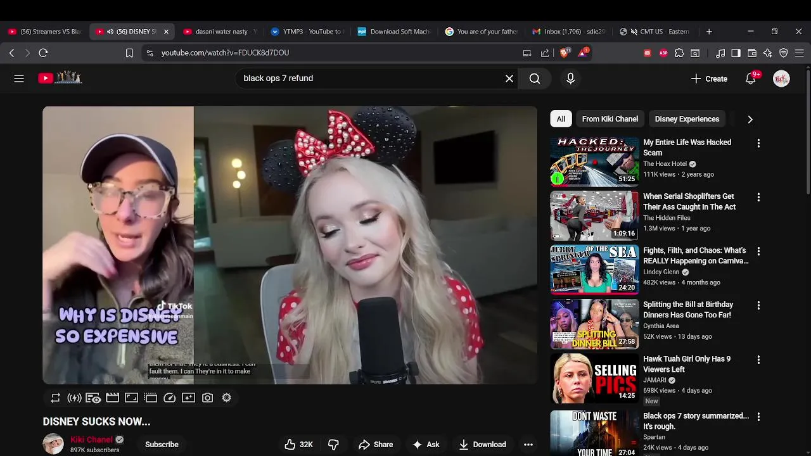This screenshot has width=811, height=456.
Task: Select the All filter chip
Action: [561, 119]
